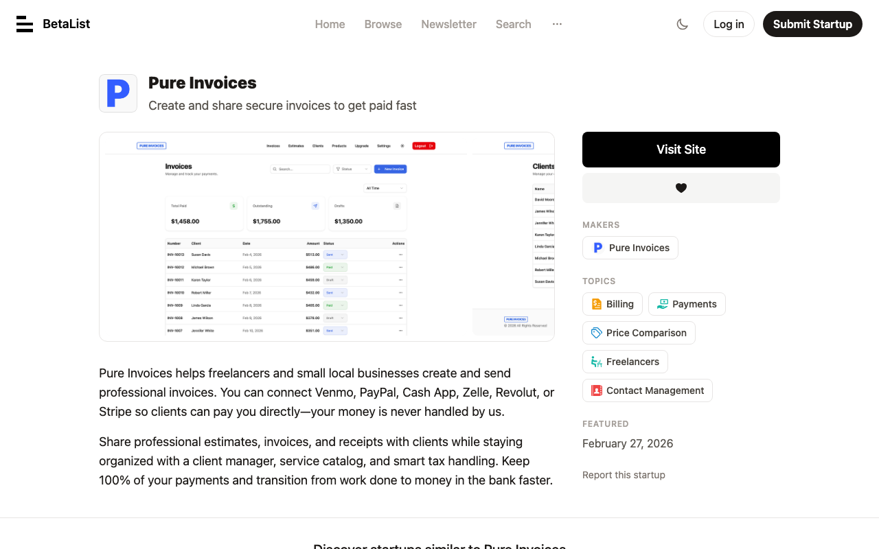The width and height of the screenshot is (879, 549).
Task: Click the orange Billing topic icon
Action: pos(596,304)
